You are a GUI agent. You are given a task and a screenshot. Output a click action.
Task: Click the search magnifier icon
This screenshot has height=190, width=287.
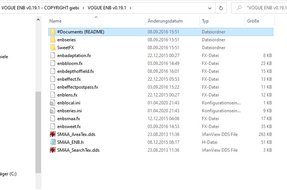pos(239,7)
